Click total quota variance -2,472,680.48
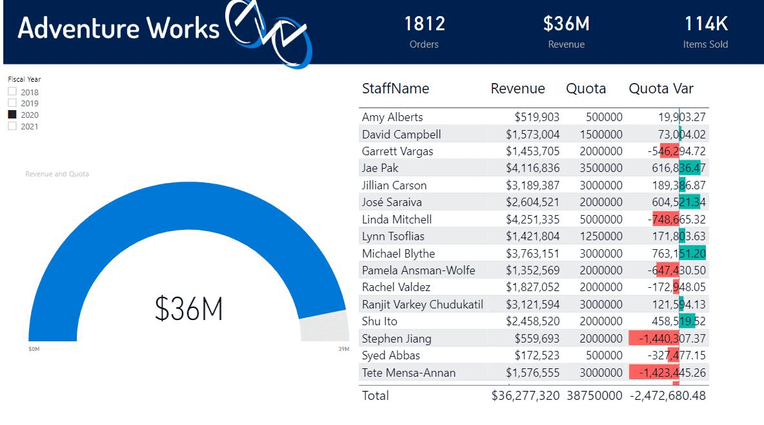The image size is (764, 425). point(667,396)
